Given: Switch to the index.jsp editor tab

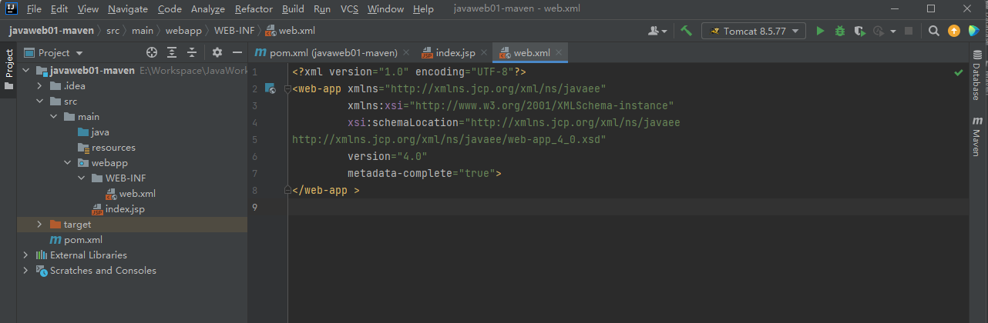Looking at the screenshot, I should (x=455, y=52).
